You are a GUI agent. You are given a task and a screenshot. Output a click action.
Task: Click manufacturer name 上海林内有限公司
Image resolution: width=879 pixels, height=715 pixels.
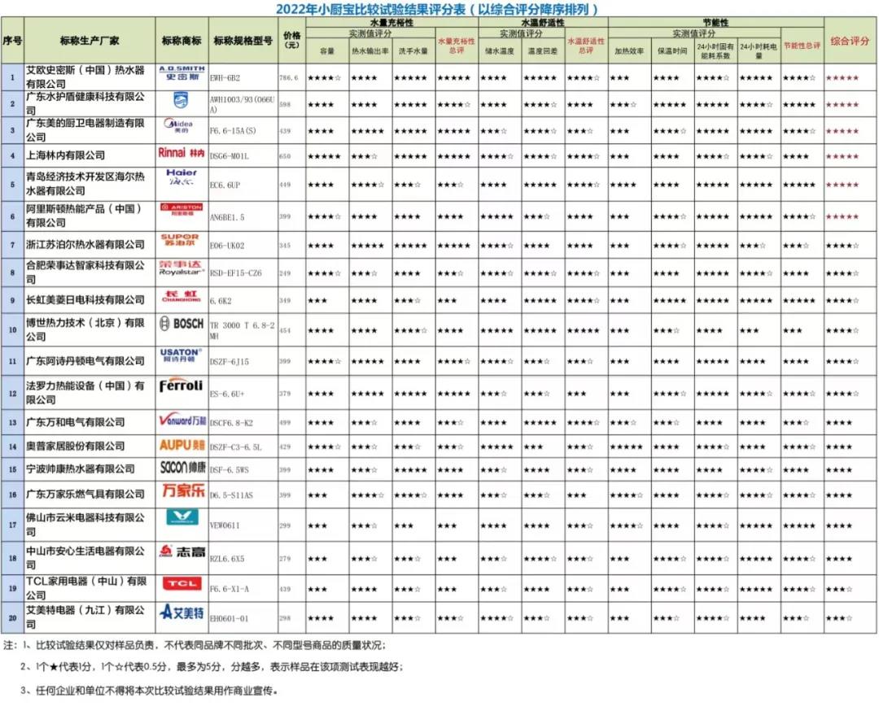66,155
